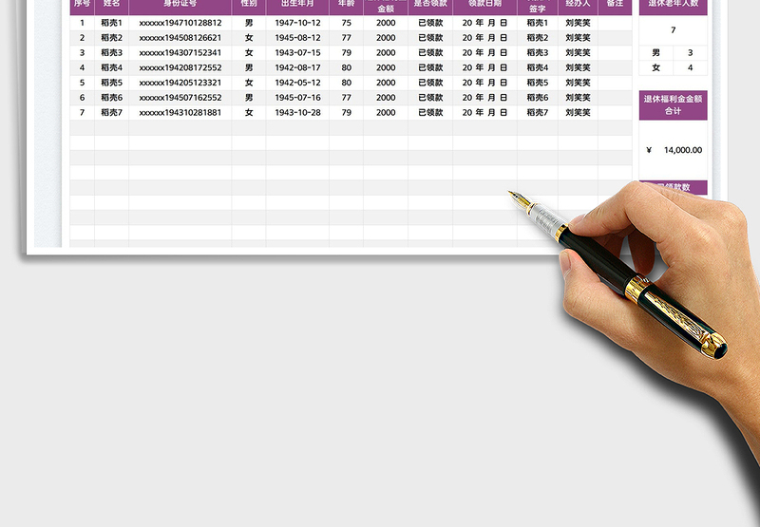Viewport: 760px width, 527px height.
Task: Select birth date cell 1947-10-12
Action: point(297,23)
